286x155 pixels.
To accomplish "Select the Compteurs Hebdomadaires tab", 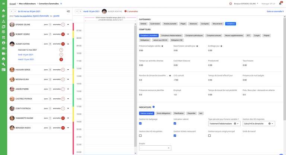I will (171, 35).
